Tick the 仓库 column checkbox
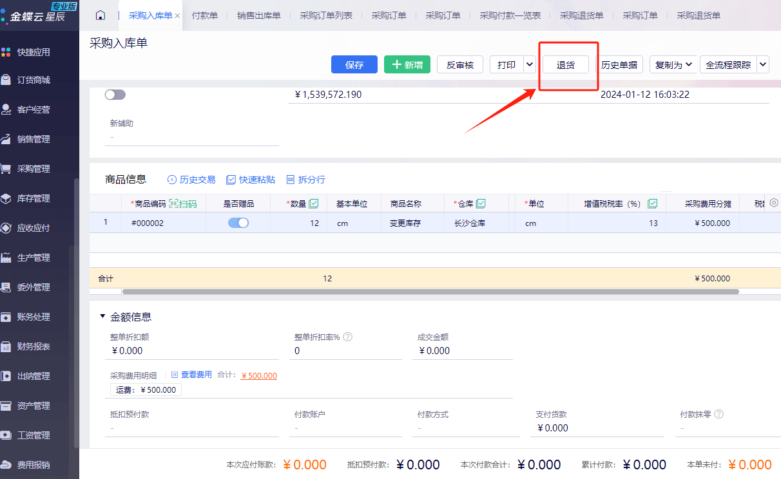 pos(481,203)
